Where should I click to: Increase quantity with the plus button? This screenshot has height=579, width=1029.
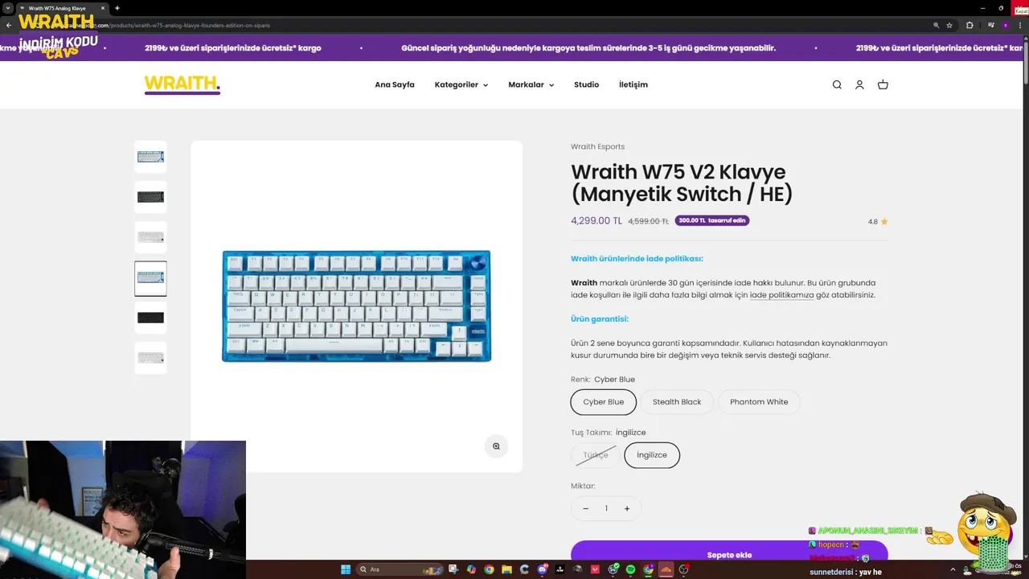pyautogui.click(x=627, y=508)
